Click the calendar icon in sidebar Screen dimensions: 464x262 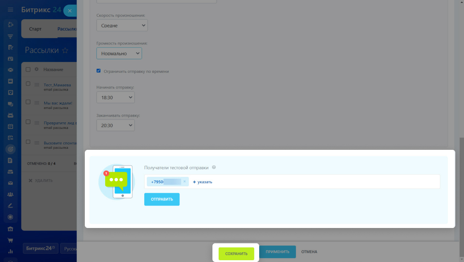pyautogui.click(x=11, y=126)
